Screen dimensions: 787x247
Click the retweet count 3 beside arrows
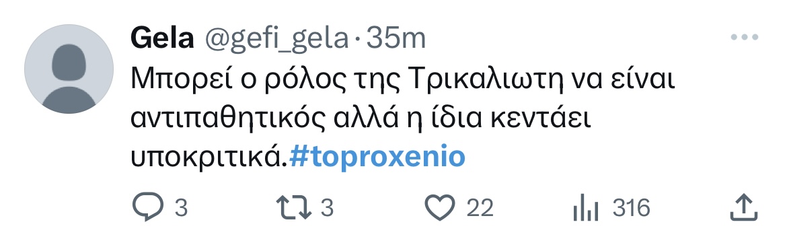pyautogui.click(x=328, y=208)
